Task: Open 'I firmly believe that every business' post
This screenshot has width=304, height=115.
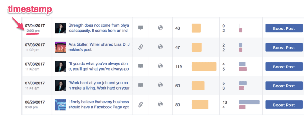Action: click(x=99, y=105)
